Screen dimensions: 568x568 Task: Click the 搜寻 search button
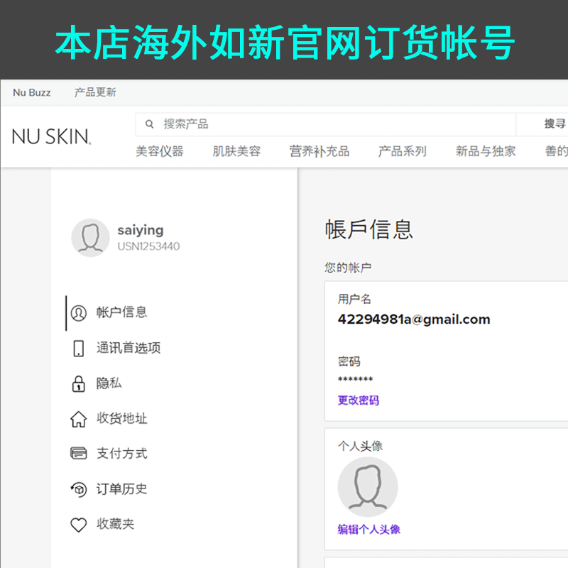pyautogui.click(x=555, y=124)
